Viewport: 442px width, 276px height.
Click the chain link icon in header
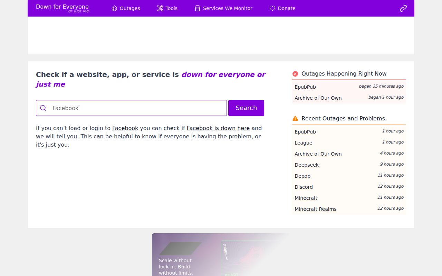[403, 8]
